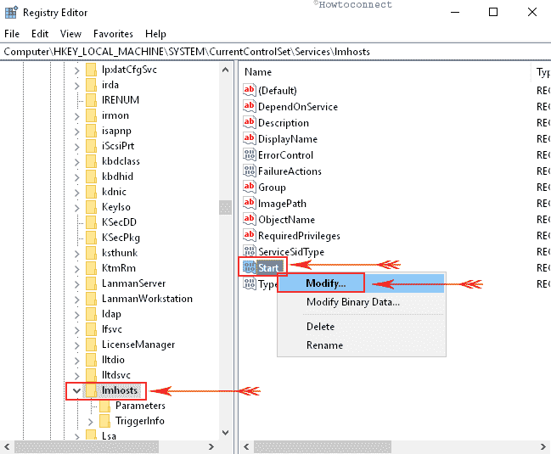
Task: Click tree pane scroll up arrow
Action: pos(225,70)
